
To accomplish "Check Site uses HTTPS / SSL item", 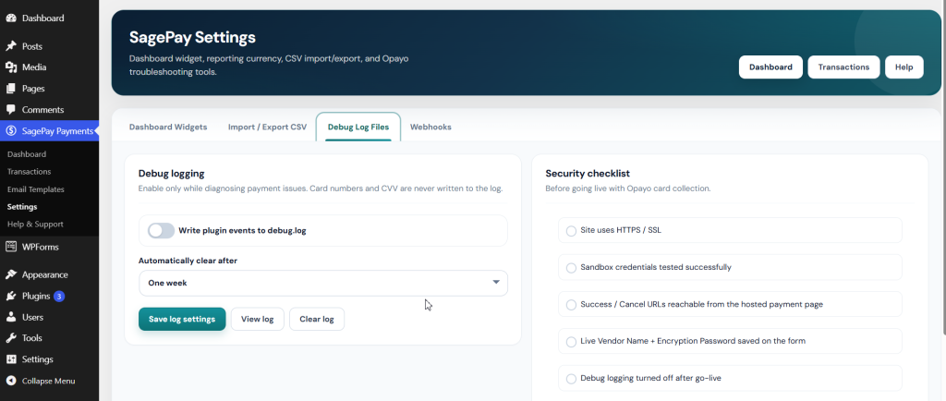I will point(571,231).
